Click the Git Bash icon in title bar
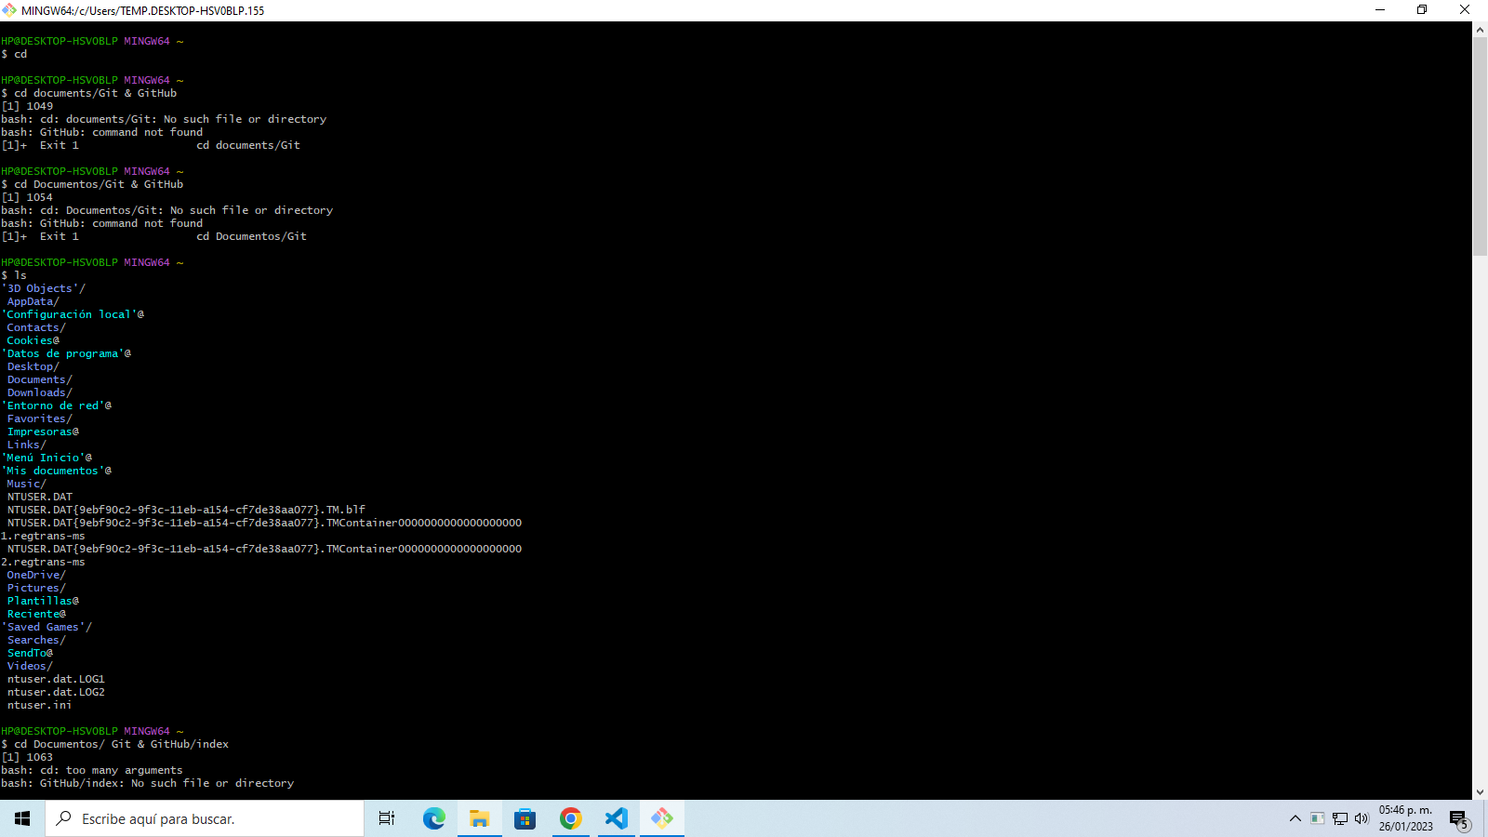This screenshot has width=1488, height=837. 9,10
